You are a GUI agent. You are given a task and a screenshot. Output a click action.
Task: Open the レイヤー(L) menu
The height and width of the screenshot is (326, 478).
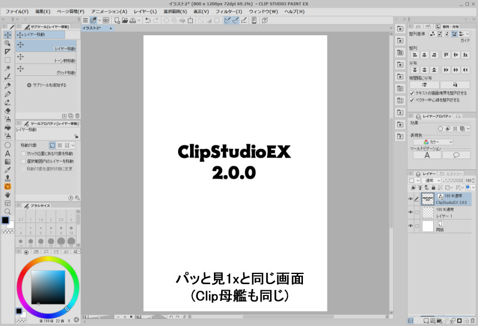click(145, 11)
